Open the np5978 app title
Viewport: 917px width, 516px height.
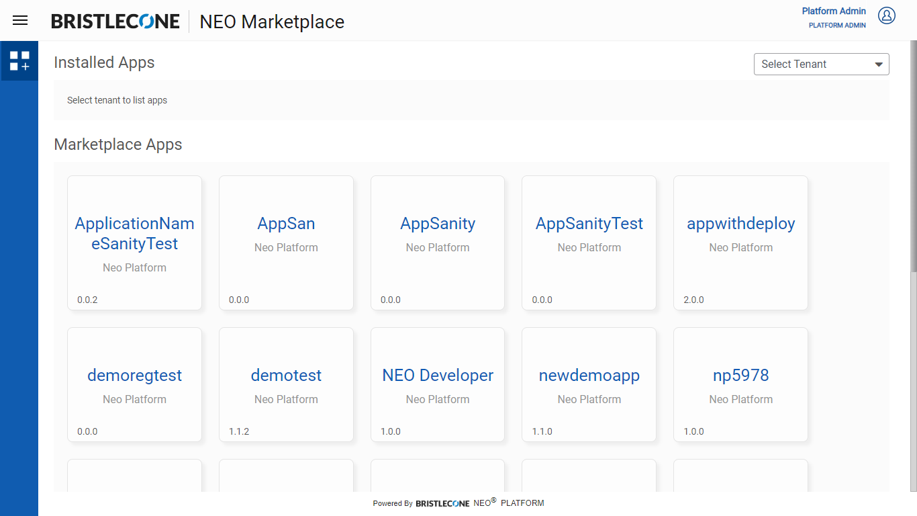(741, 376)
